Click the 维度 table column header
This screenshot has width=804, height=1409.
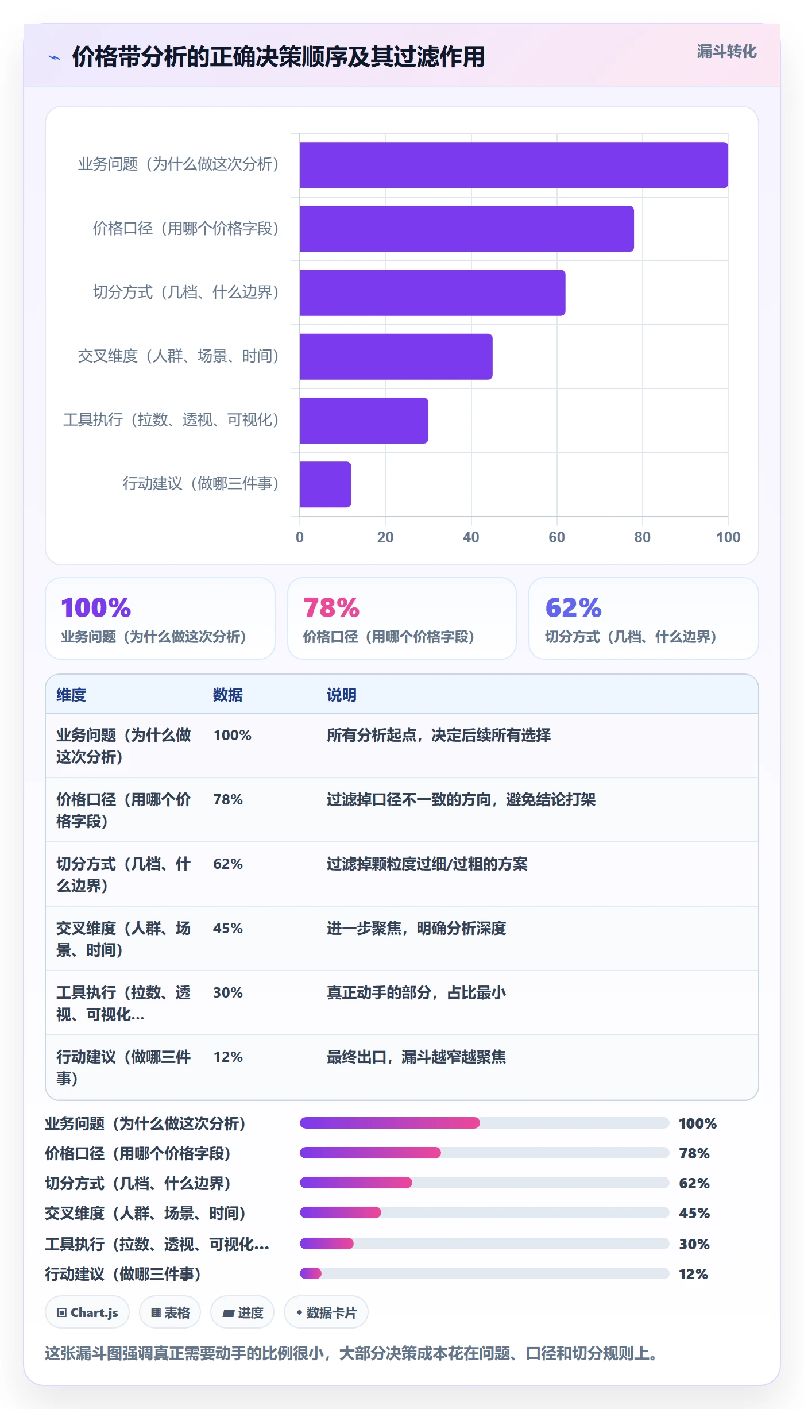71,695
